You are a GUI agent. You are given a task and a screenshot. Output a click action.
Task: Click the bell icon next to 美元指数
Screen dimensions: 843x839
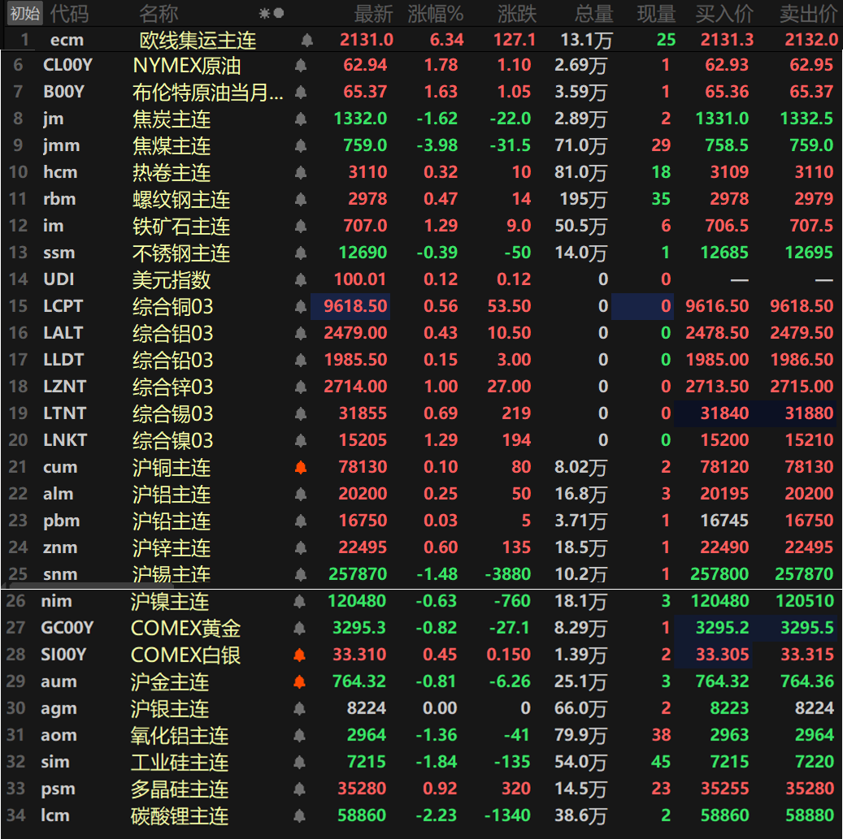[300, 280]
